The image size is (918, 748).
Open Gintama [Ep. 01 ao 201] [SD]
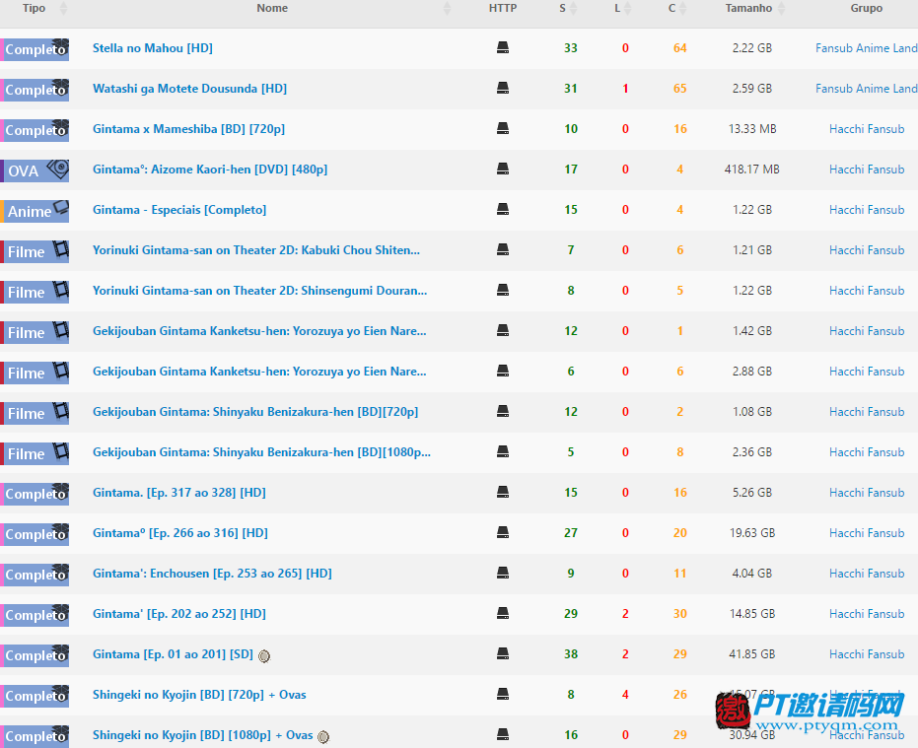click(x=173, y=653)
